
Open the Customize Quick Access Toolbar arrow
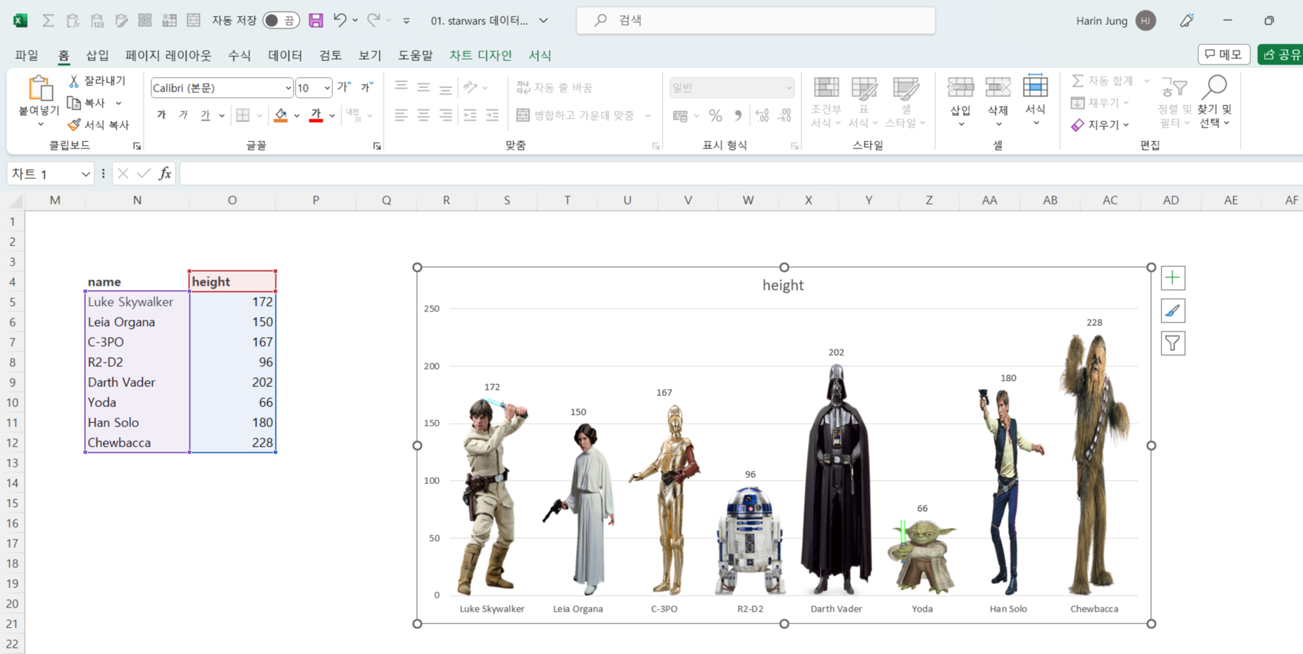(407, 21)
